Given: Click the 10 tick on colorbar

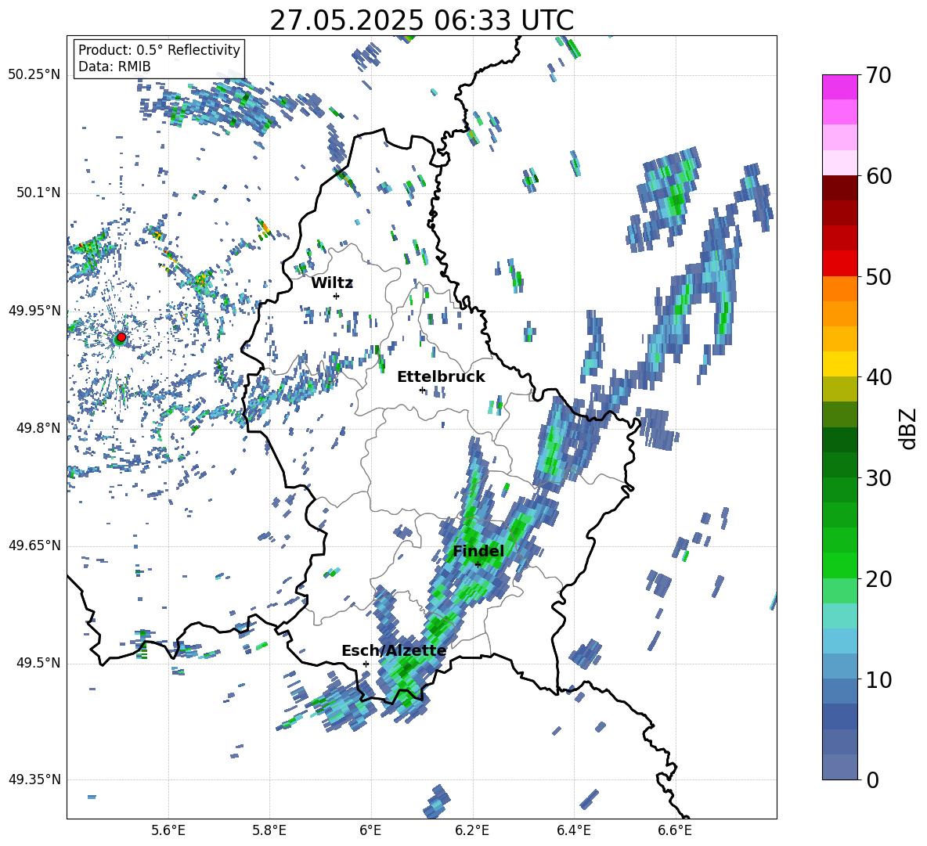Looking at the screenshot, I should point(878,679).
